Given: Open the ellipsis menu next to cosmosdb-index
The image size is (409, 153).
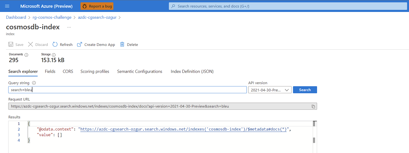Looking at the screenshot, I should 69,27.
